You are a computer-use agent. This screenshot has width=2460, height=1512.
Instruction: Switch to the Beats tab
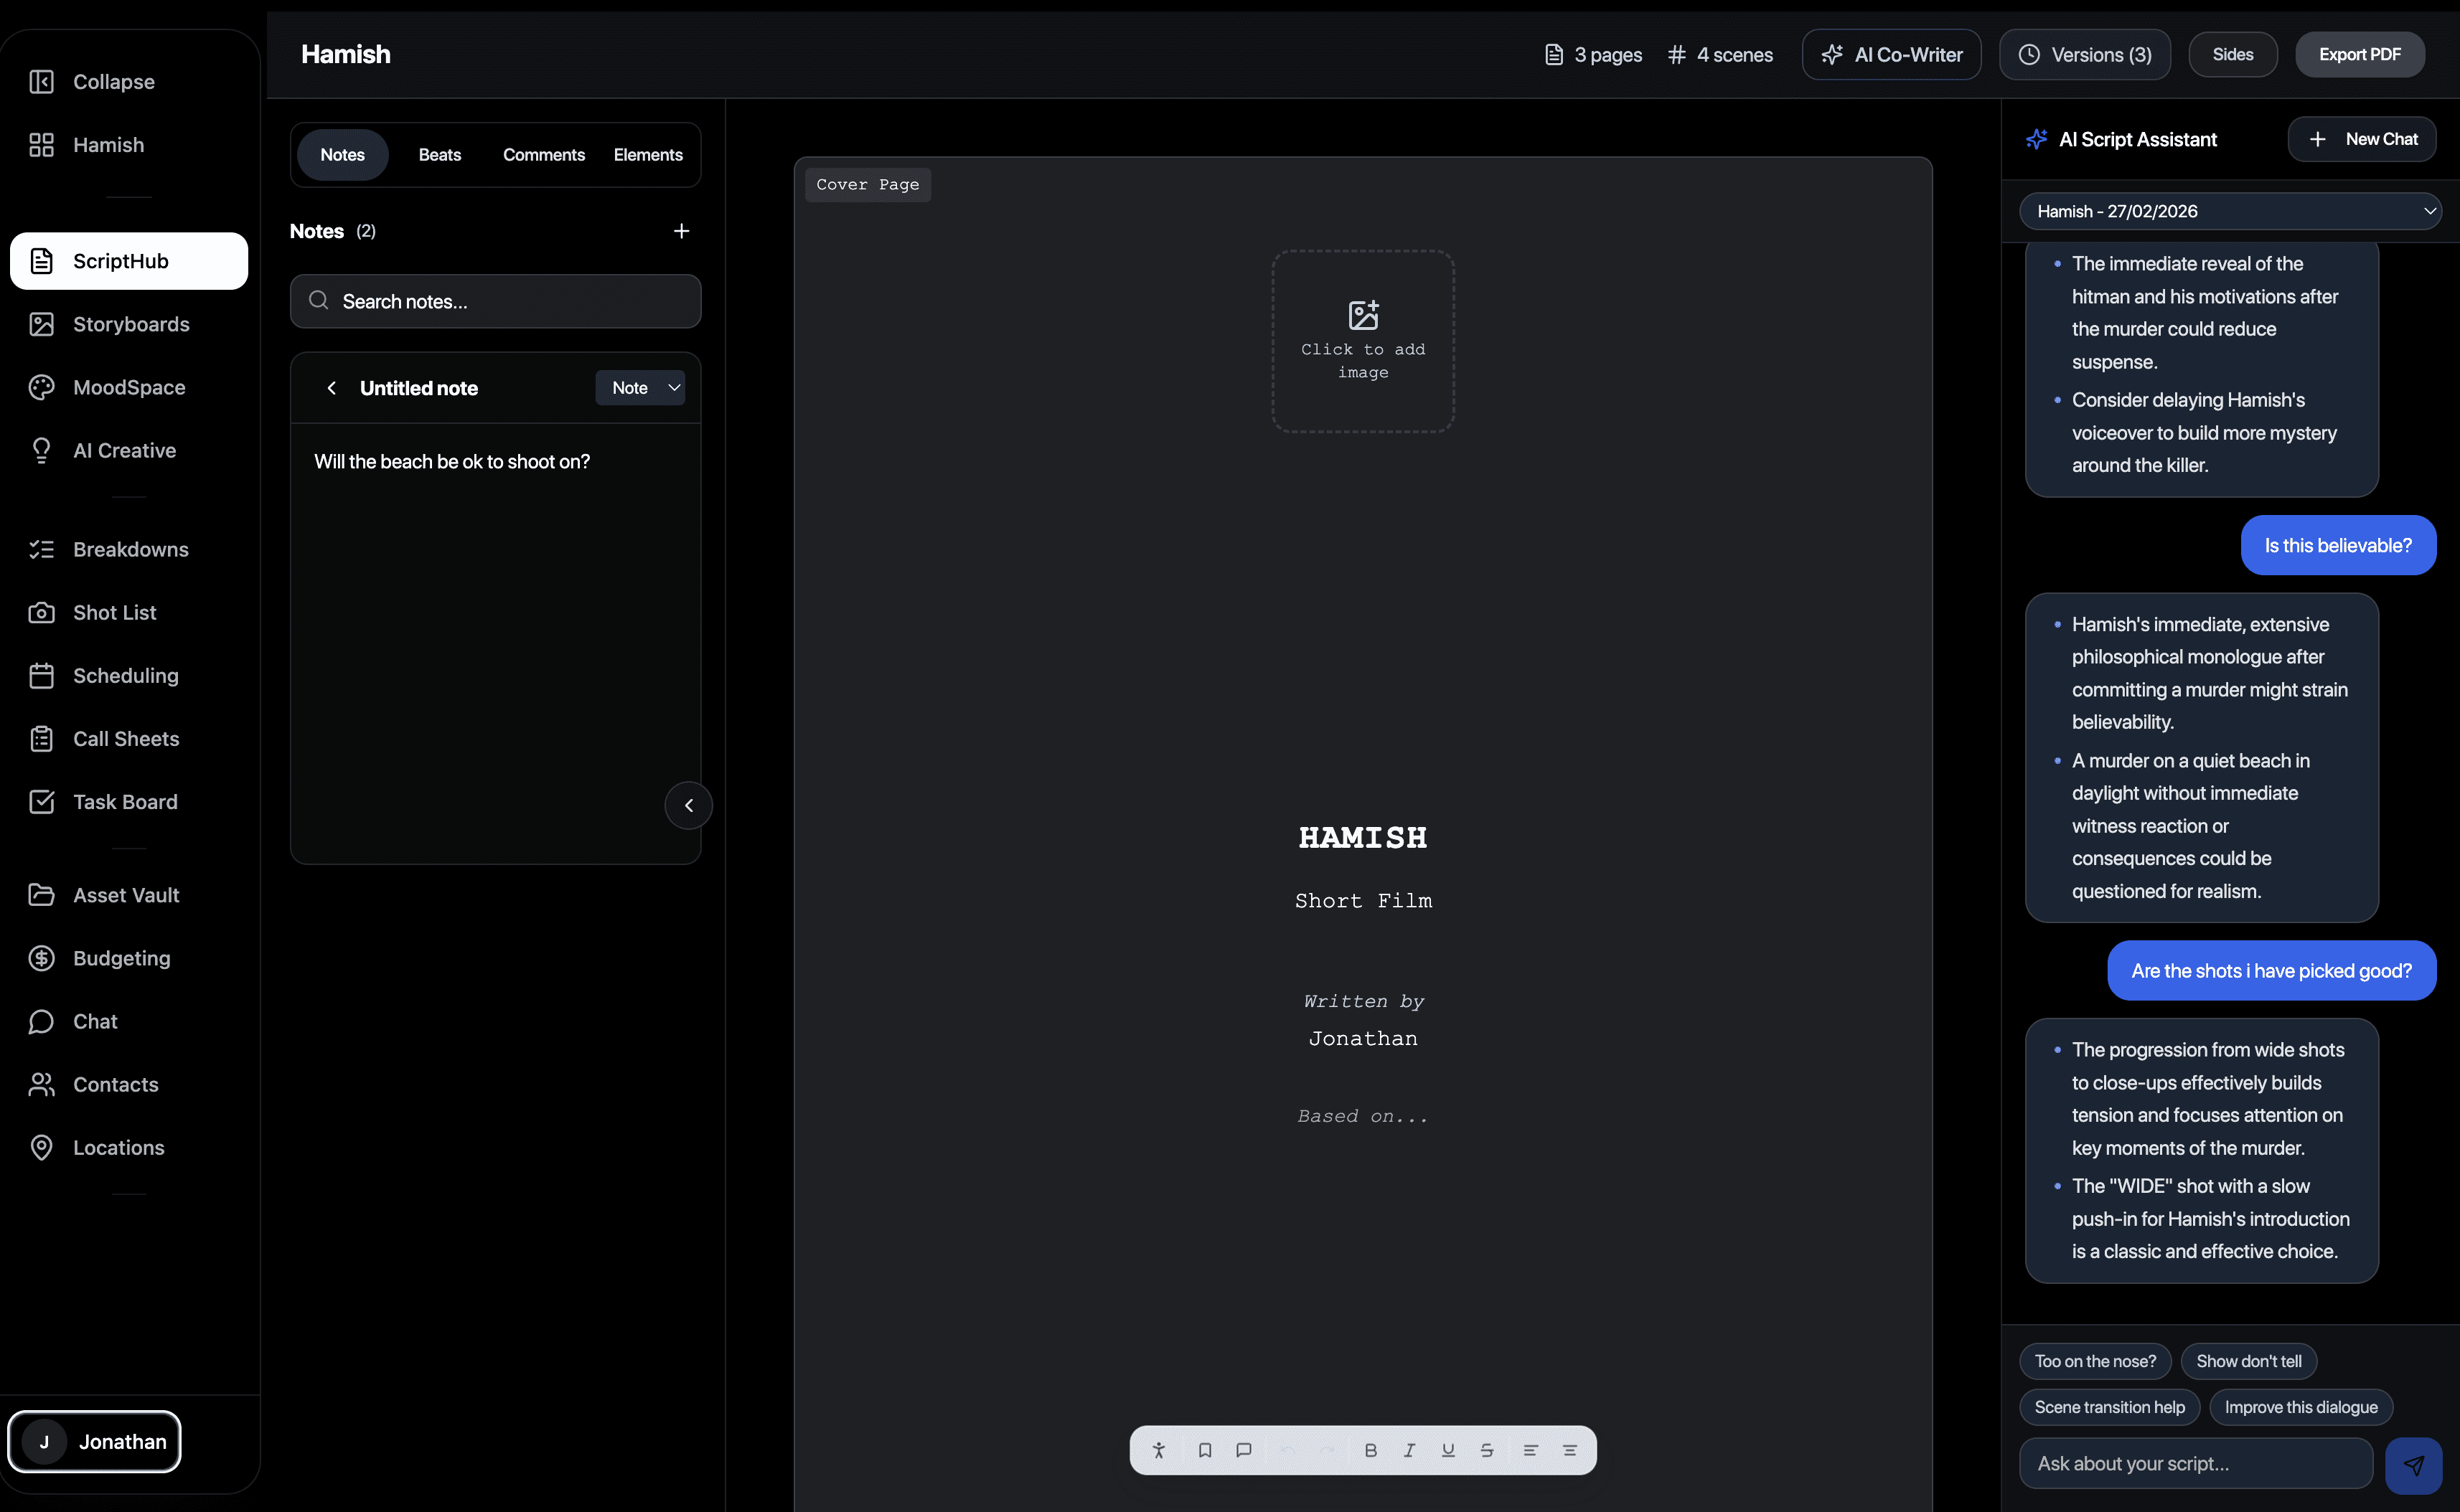(x=439, y=155)
